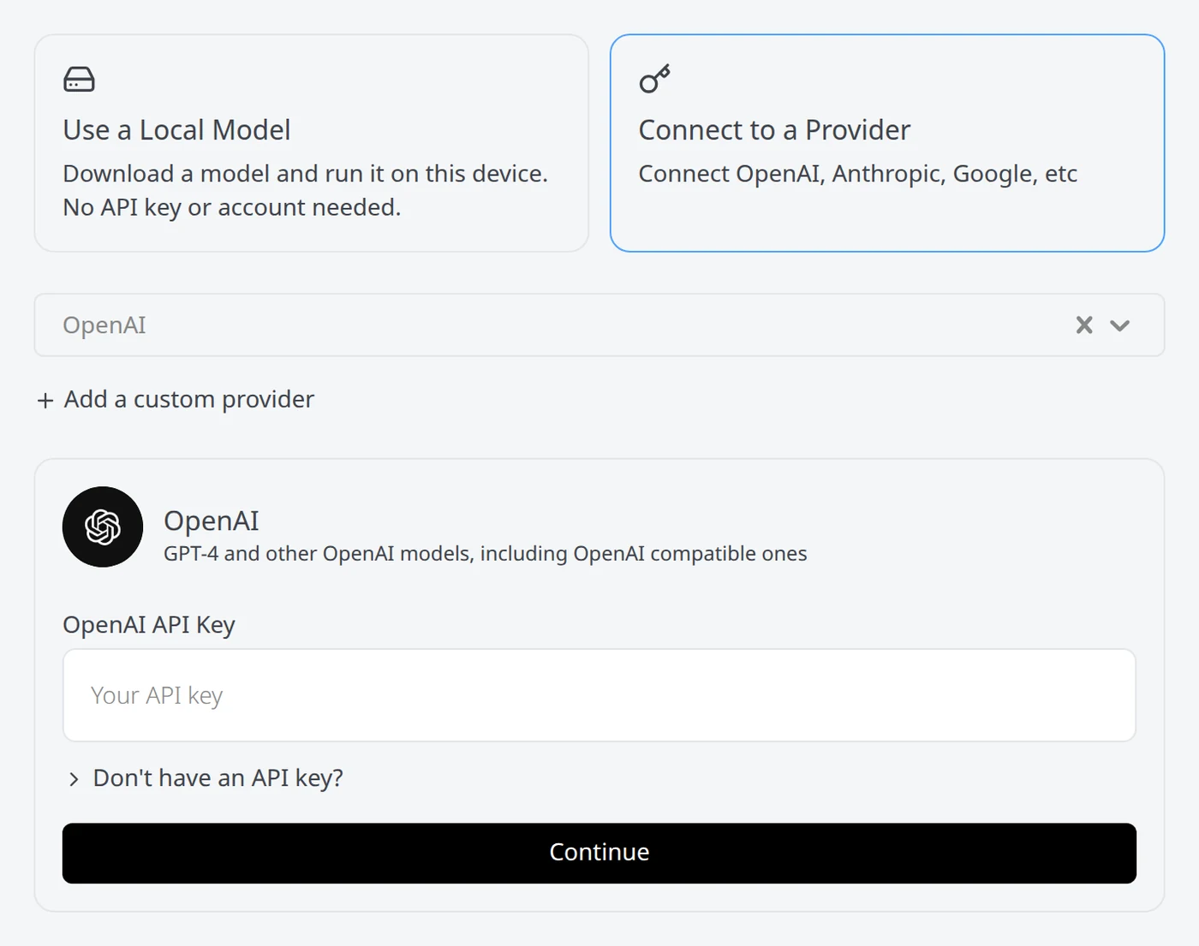Expand Don't have an API key?
This screenshot has height=946, width=1199.
pyautogui.click(x=205, y=778)
